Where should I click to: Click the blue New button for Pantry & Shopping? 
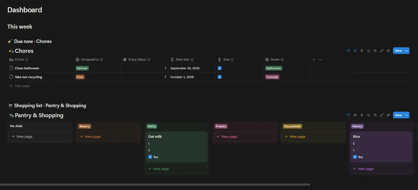399,115
